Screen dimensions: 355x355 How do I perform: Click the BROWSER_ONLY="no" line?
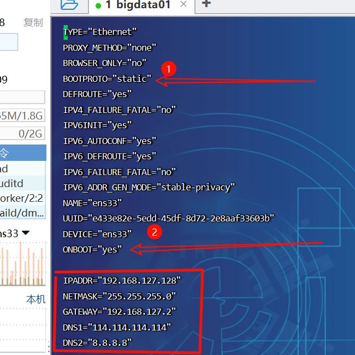(105, 63)
